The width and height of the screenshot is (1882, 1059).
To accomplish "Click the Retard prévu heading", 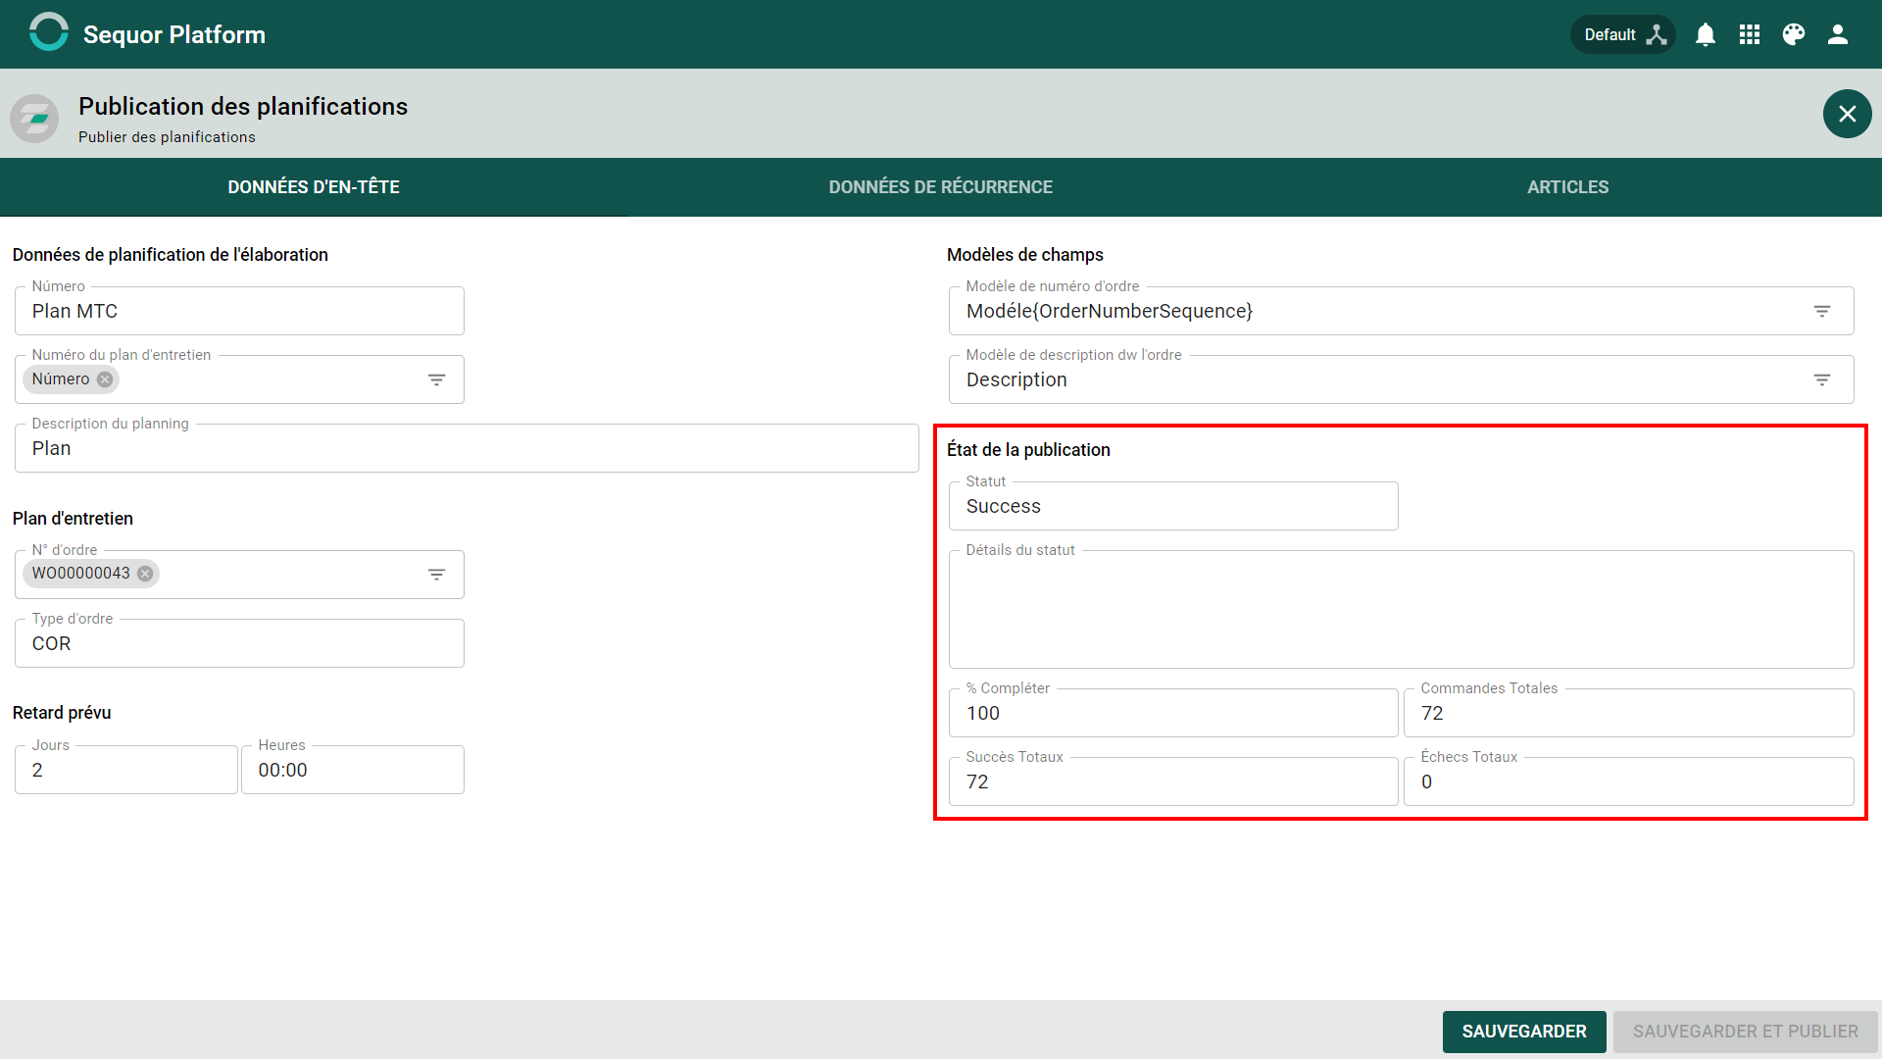I will pos(62,713).
